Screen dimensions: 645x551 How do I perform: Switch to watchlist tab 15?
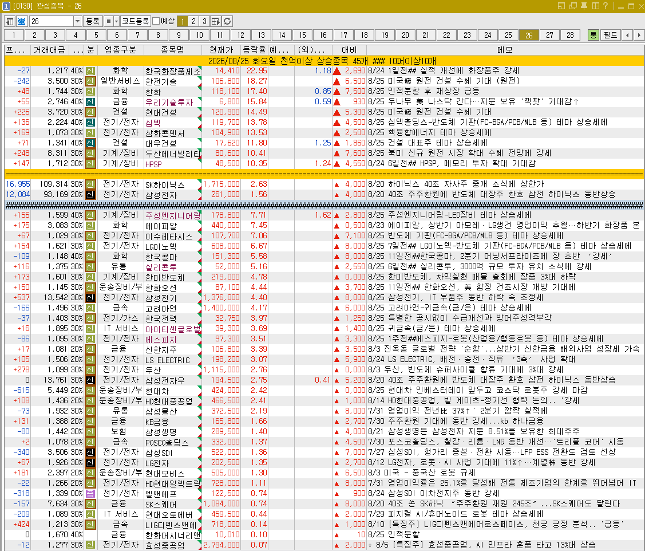[302, 35]
